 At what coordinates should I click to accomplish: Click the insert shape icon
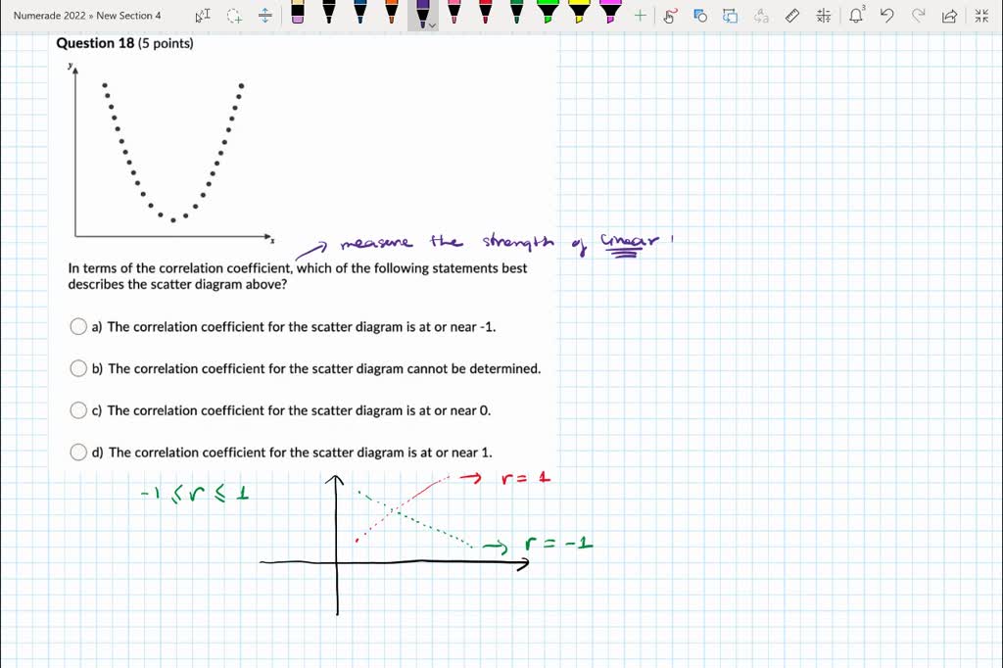click(x=699, y=16)
